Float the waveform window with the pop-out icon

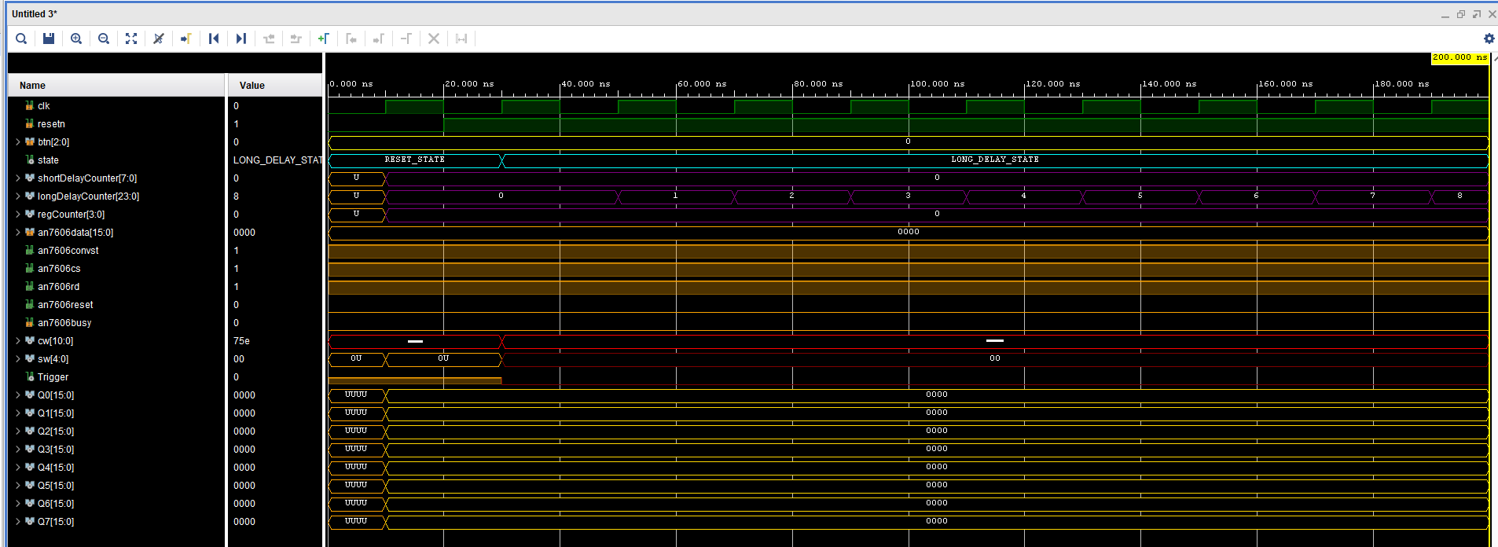[1477, 14]
